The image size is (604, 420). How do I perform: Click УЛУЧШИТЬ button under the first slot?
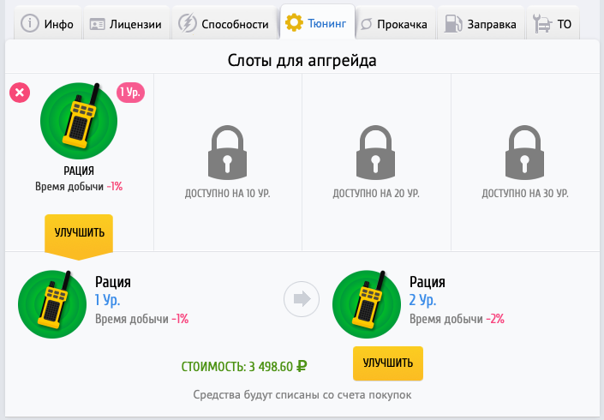point(79,233)
